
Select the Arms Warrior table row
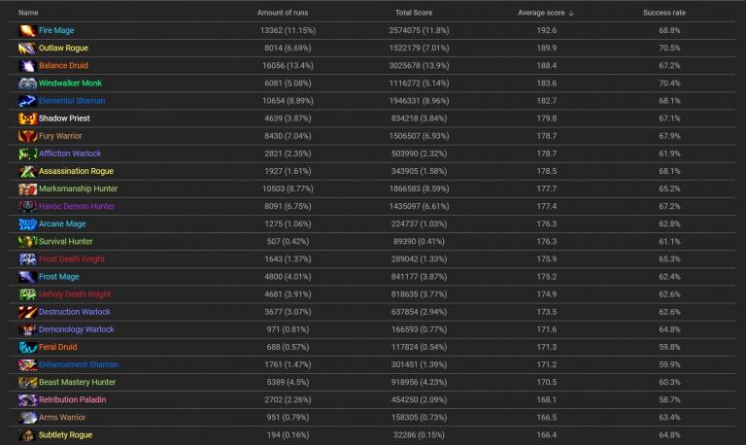372,418
